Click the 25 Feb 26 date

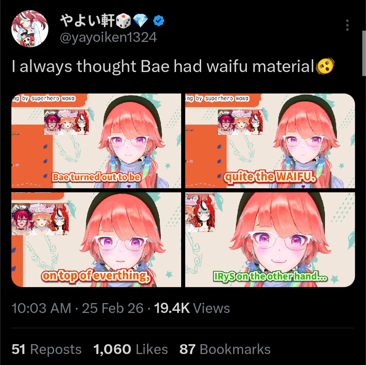pyautogui.click(x=113, y=308)
